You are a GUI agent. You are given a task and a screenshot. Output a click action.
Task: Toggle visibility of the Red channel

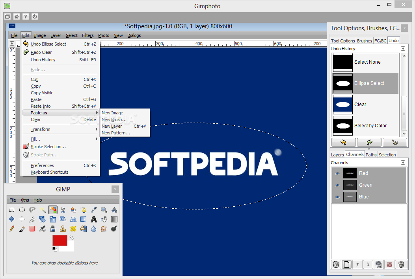pyautogui.click(x=337, y=173)
